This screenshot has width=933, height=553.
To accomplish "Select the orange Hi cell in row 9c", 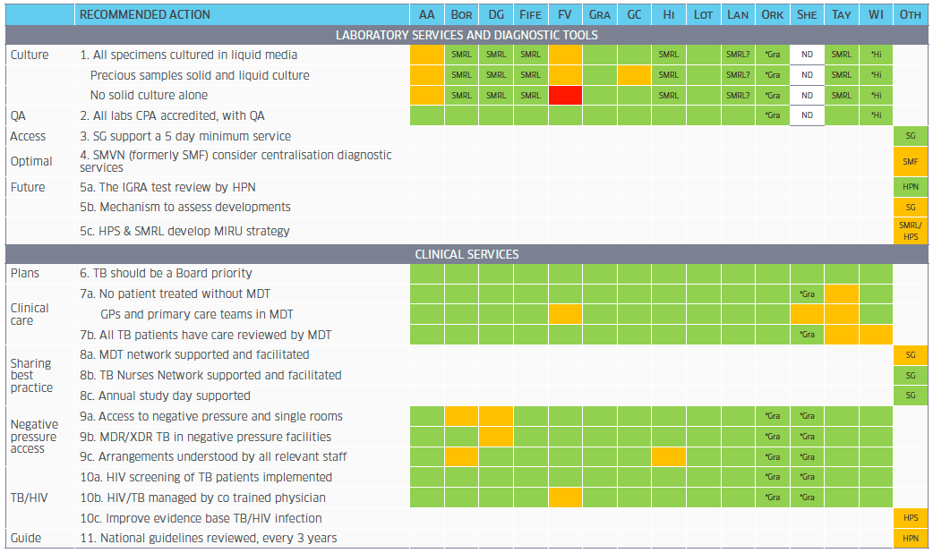I will (x=669, y=456).
